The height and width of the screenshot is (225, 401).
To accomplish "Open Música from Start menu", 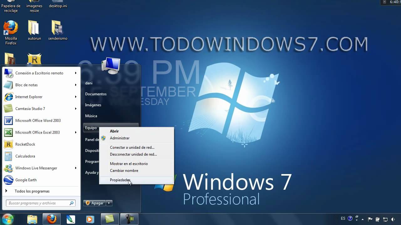I will (91, 116).
